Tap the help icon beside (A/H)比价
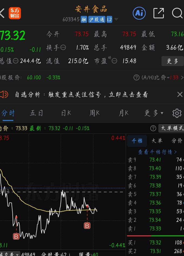Image resolution: width=184 pixels, height=256 pixels. [137, 77]
